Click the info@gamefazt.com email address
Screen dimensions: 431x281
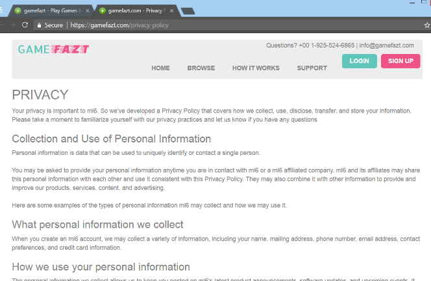click(x=386, y=46)
